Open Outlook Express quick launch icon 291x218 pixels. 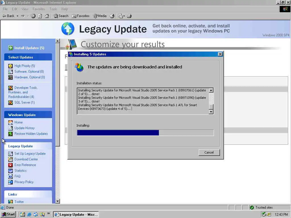coord(36,215)
